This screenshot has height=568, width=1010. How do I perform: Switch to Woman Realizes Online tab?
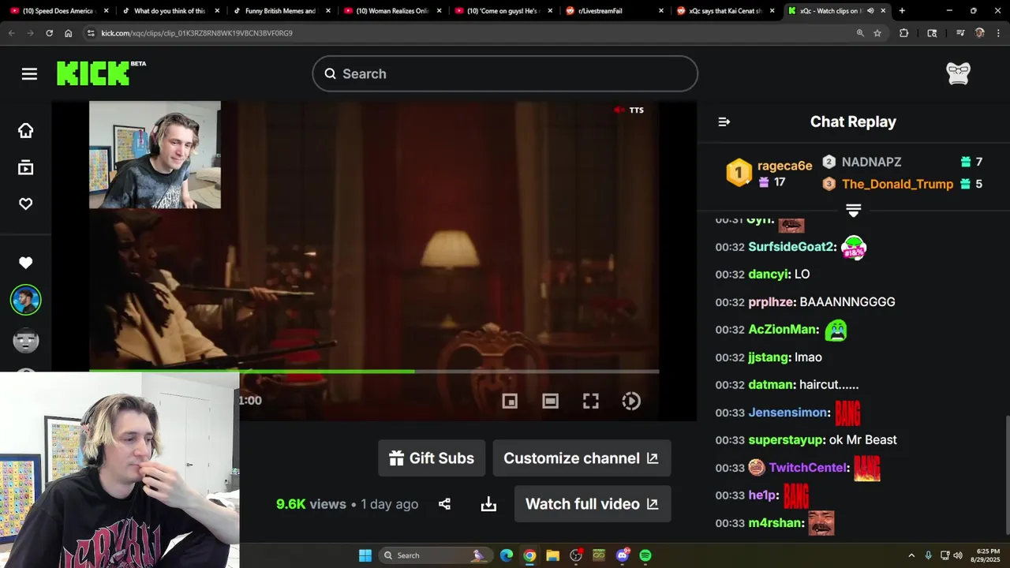point(391,11)
